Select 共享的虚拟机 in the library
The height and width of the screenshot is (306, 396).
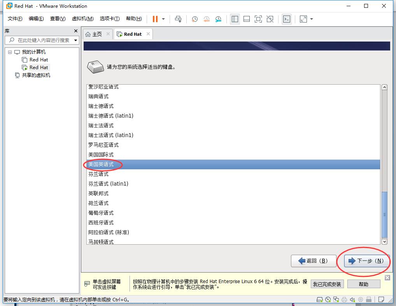point(36,75)
